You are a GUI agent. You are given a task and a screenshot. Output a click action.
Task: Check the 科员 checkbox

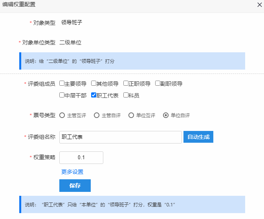(x=126, y=95)
